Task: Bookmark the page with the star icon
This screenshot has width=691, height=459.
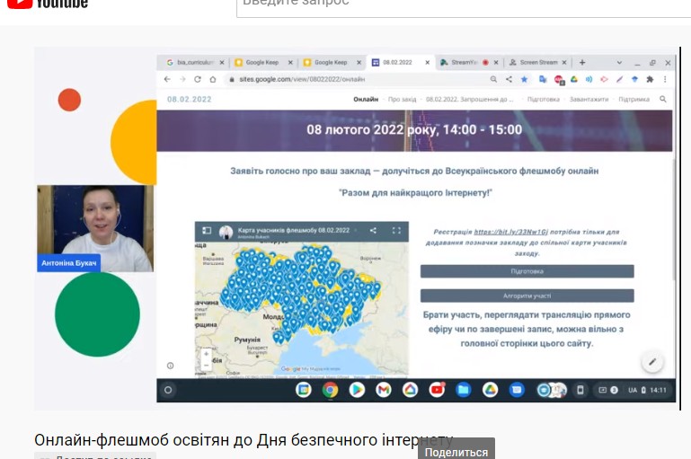Action: pyautogui.click(x=524, y=79)
